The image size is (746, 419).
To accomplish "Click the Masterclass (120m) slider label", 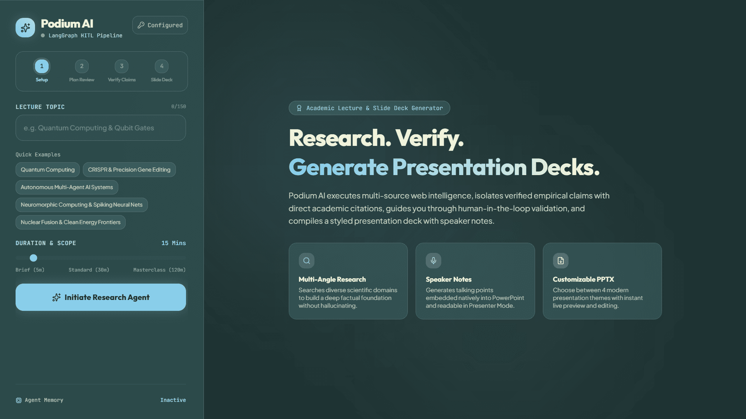I will coord(160,270).
